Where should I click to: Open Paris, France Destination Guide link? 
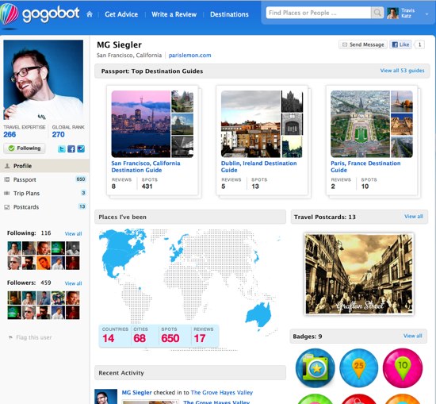[365, 167]
